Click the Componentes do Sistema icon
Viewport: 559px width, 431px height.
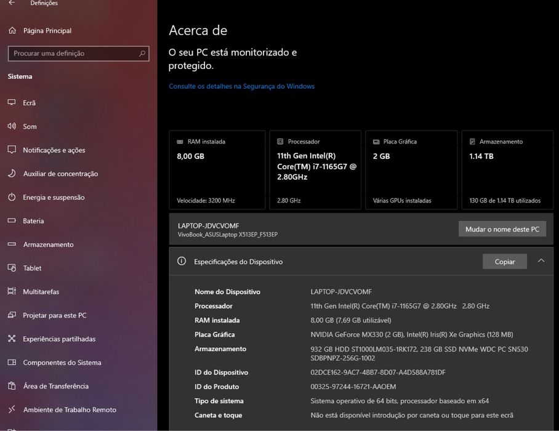[x=12, y=362]
